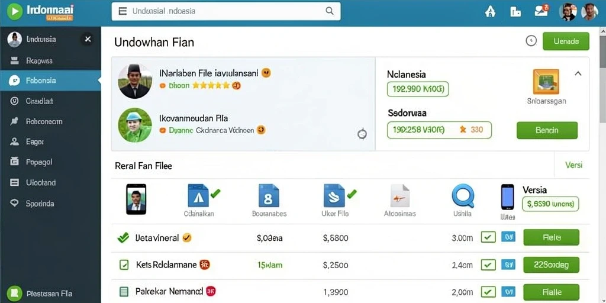The image size is (606, 303).
Task: Click the 192.990 price badge under Nclanesia
Action: click(x=418, y=89)
